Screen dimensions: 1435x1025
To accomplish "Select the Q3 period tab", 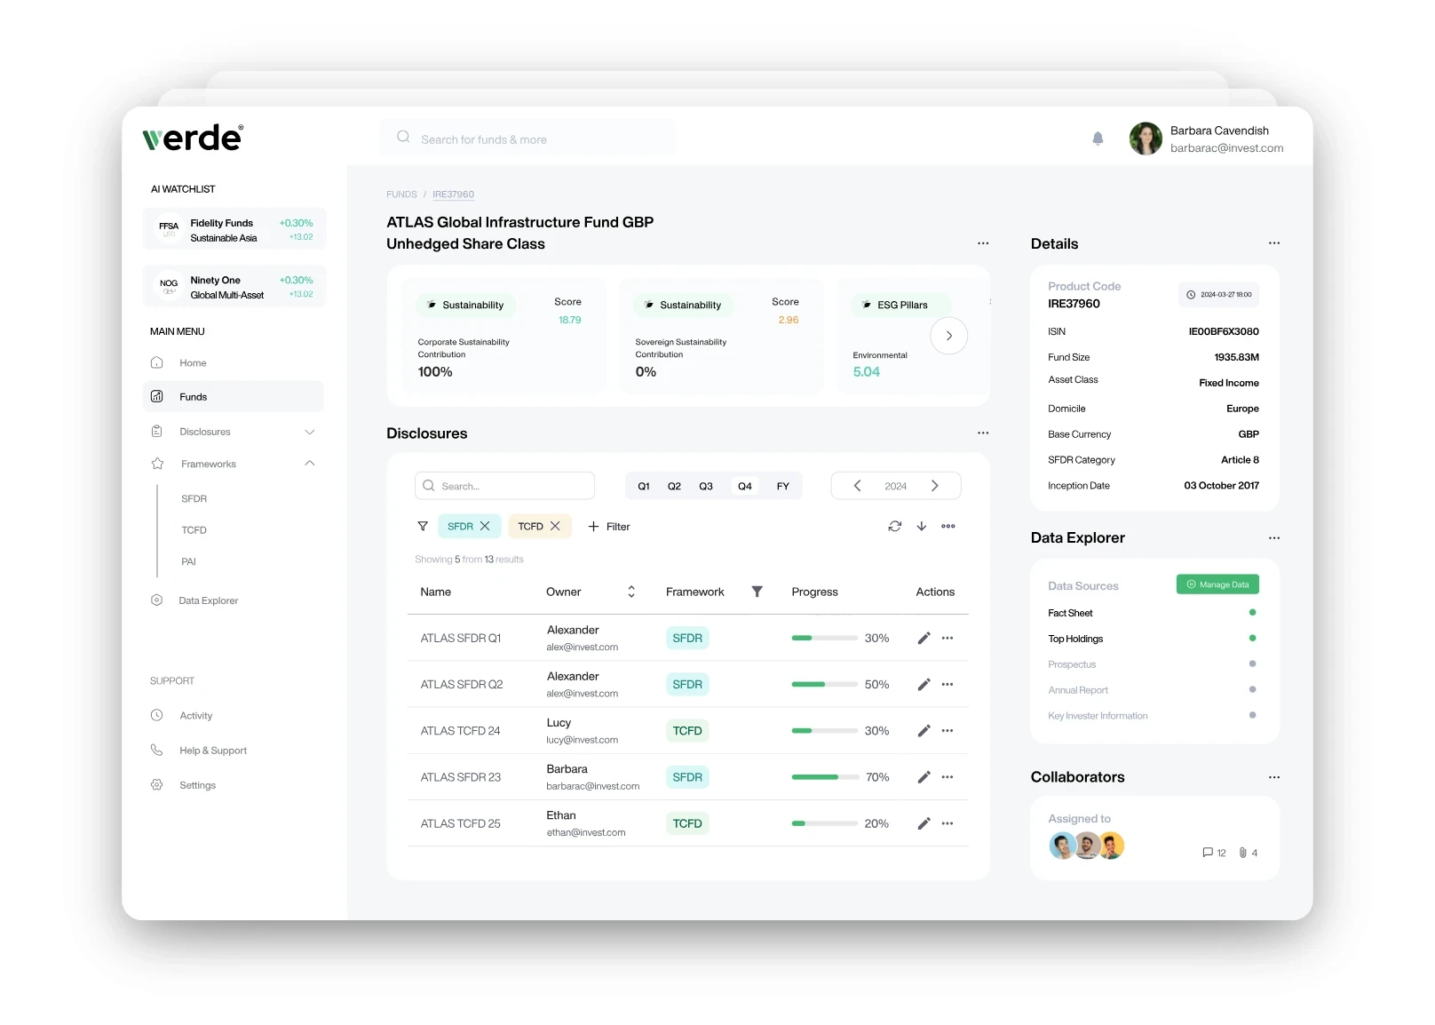I will [x=706, y=487].
